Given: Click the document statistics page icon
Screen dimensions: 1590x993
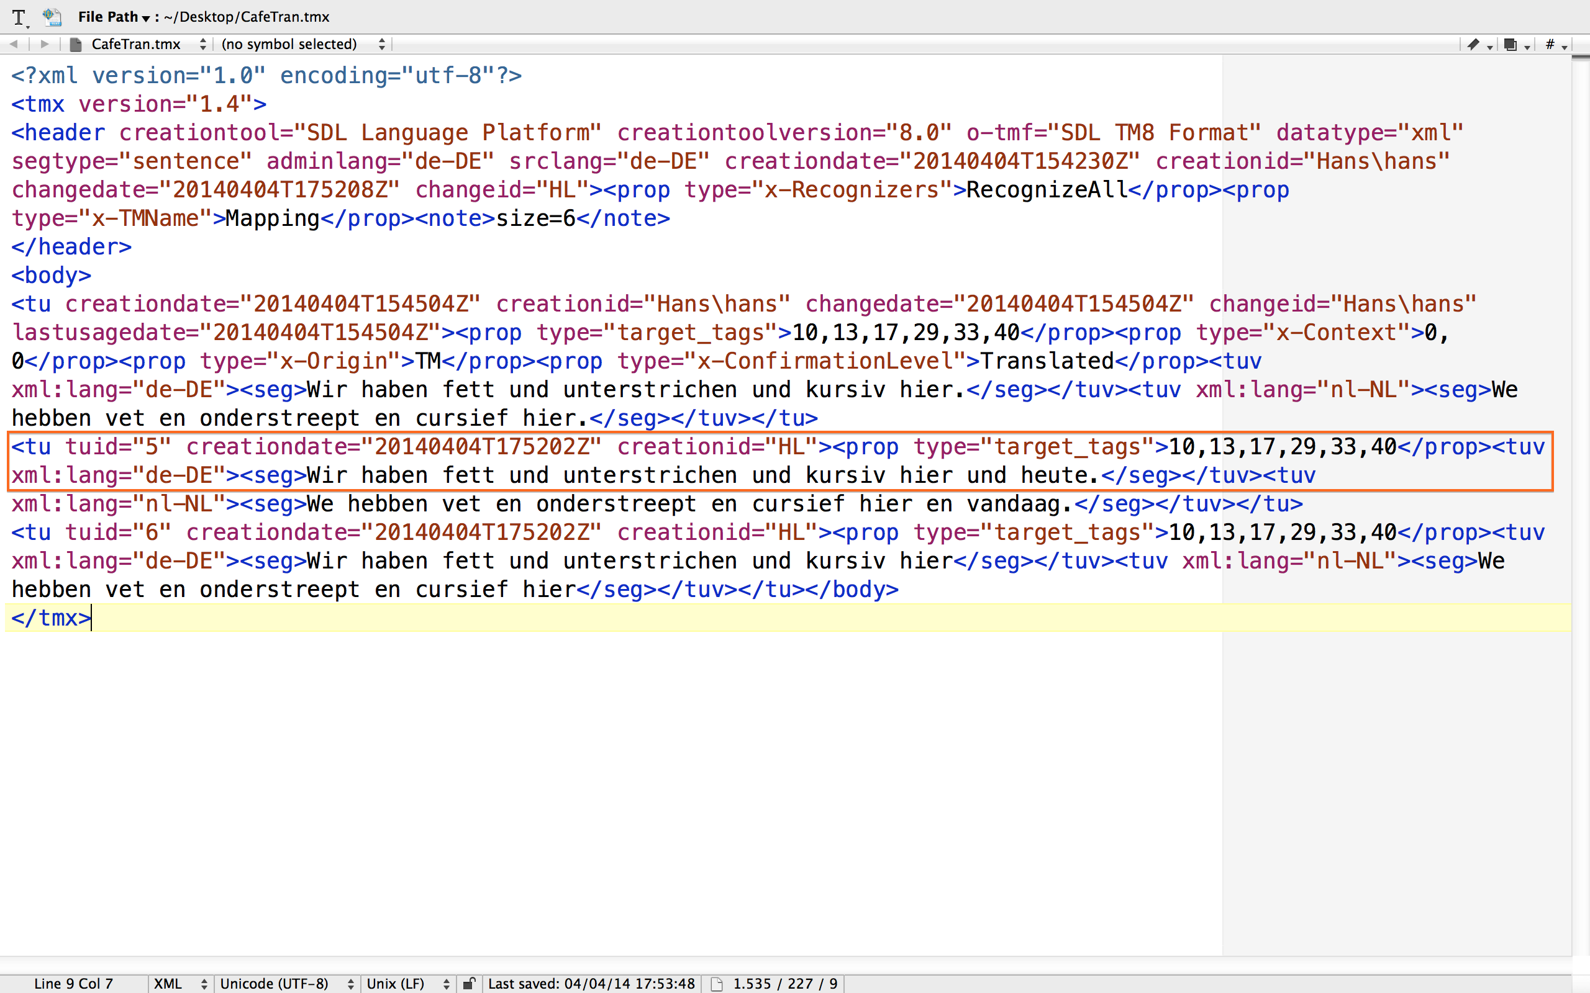Looking at the screenshot, I should [x=717, y=983].
